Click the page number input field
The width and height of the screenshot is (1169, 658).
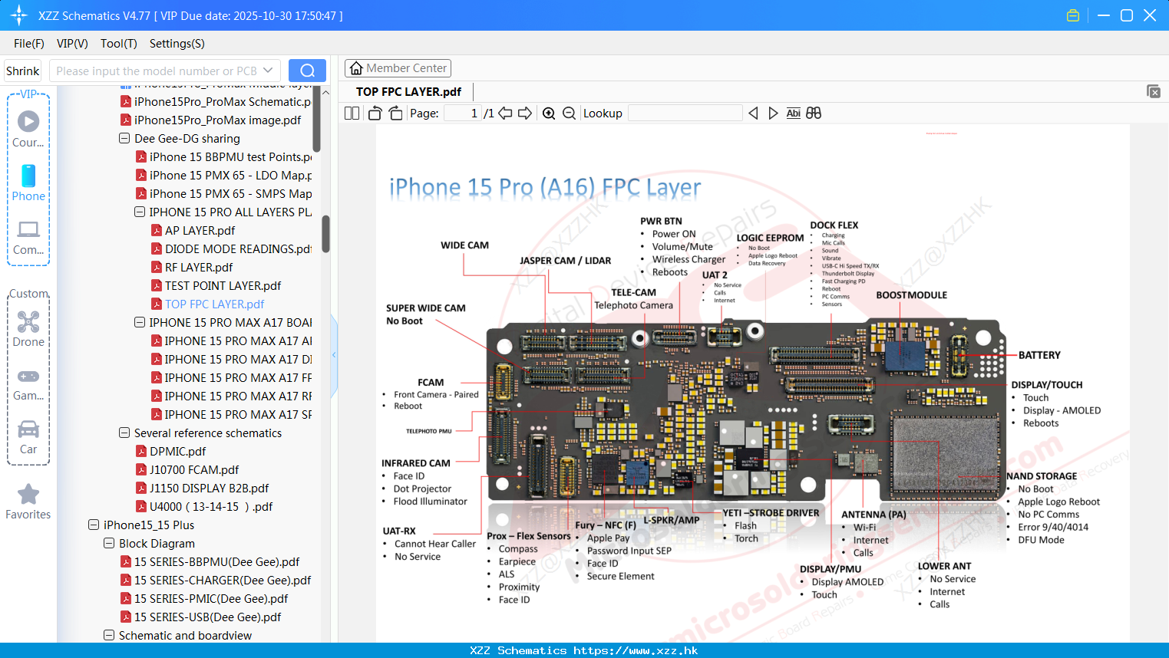tap(463, 113)
